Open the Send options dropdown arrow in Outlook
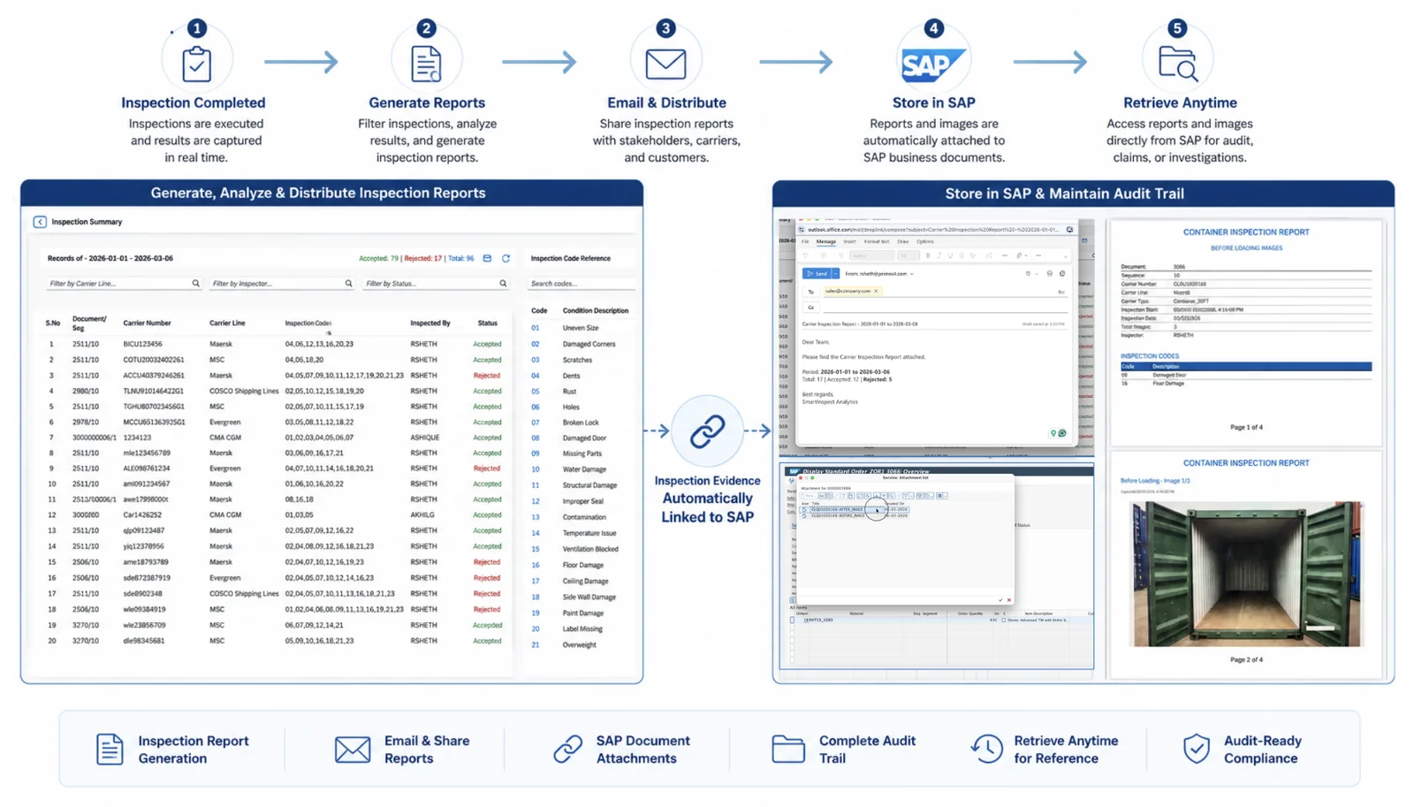 point(835,274)
